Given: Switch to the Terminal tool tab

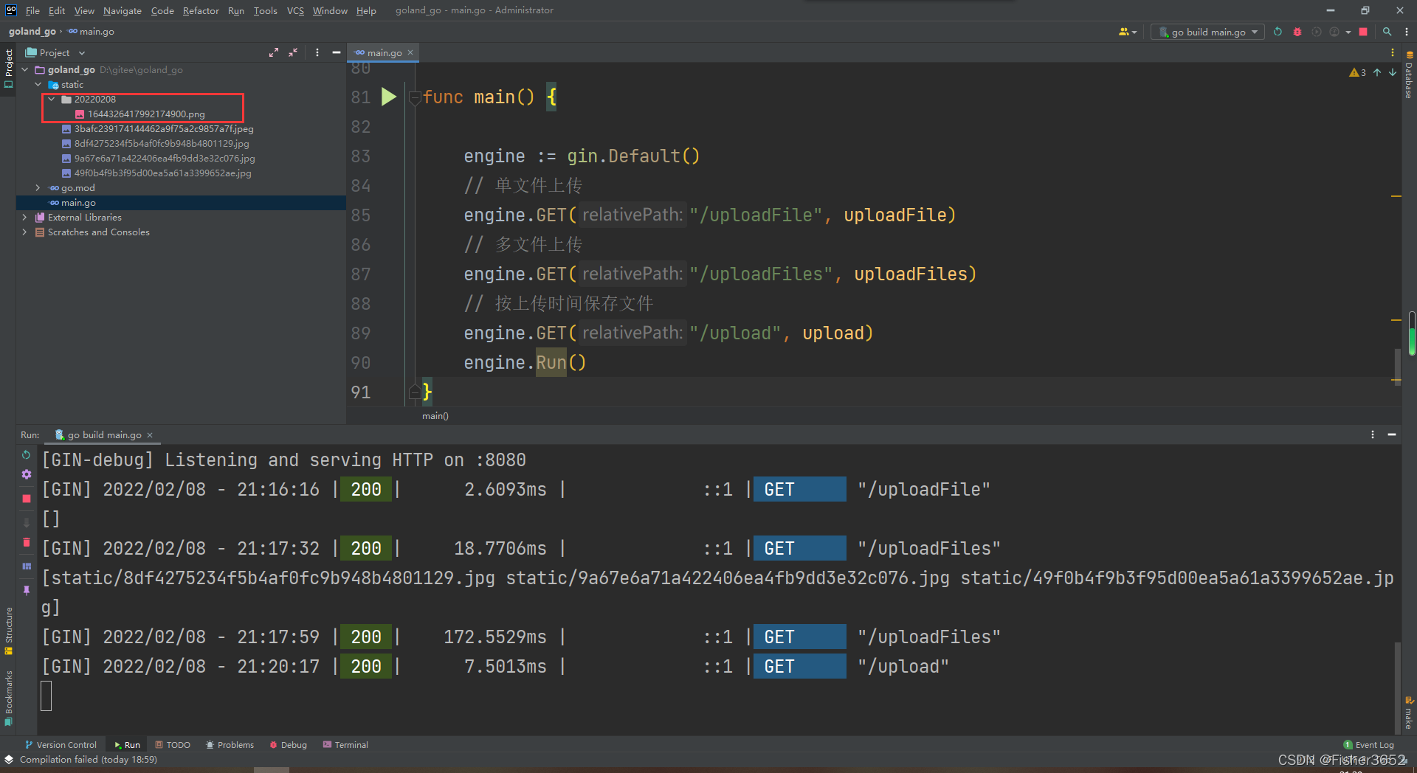Looking at the screenshot, I should point(345,745).
